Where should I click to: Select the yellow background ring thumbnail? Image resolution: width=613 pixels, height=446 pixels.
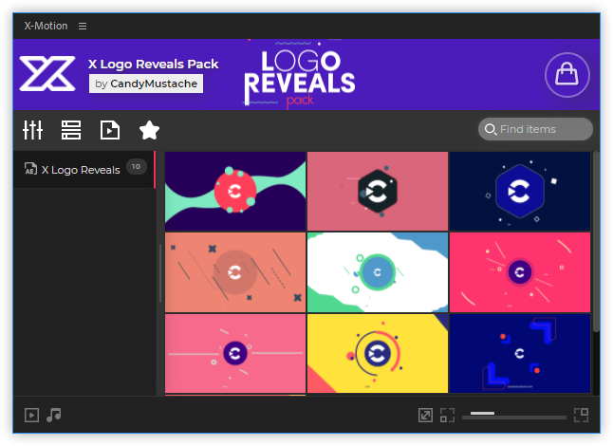(378, 353)
